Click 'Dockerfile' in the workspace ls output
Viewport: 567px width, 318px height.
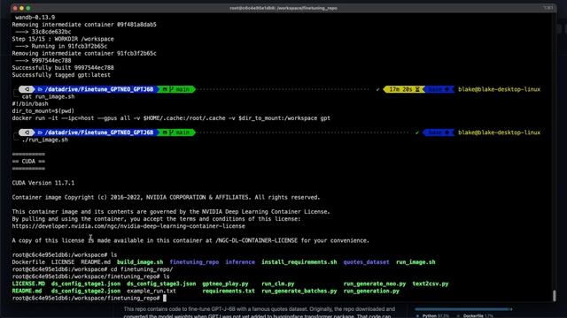click(x=28, y=262)
